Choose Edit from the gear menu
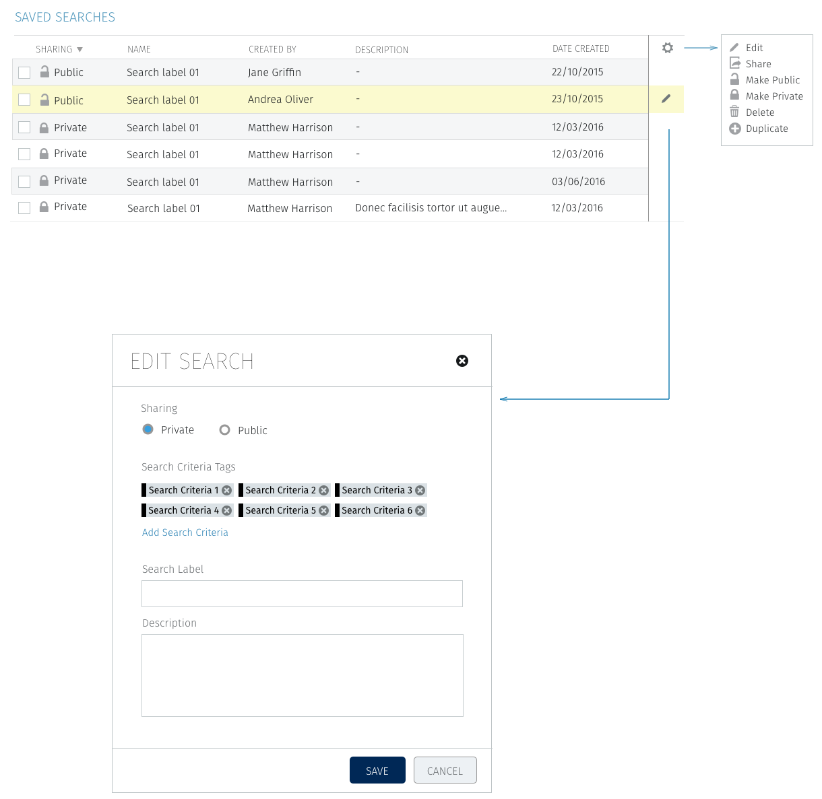822x799 pixels. pos(754,48)
